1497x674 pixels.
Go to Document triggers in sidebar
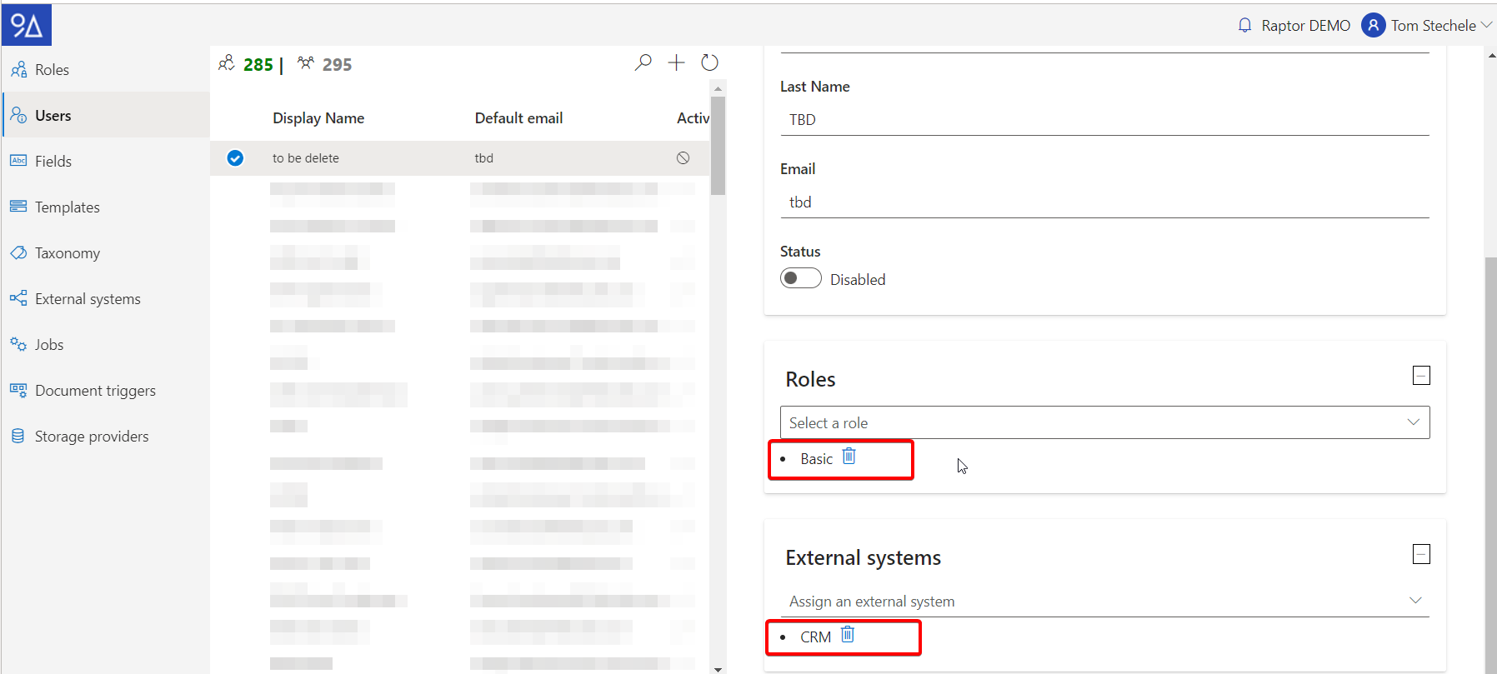[95, 391]
